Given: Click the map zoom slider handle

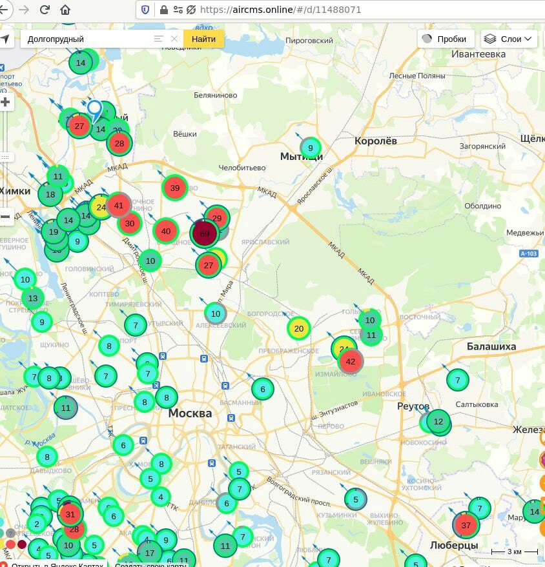Looking at the screenshot, I should point(5,157).
